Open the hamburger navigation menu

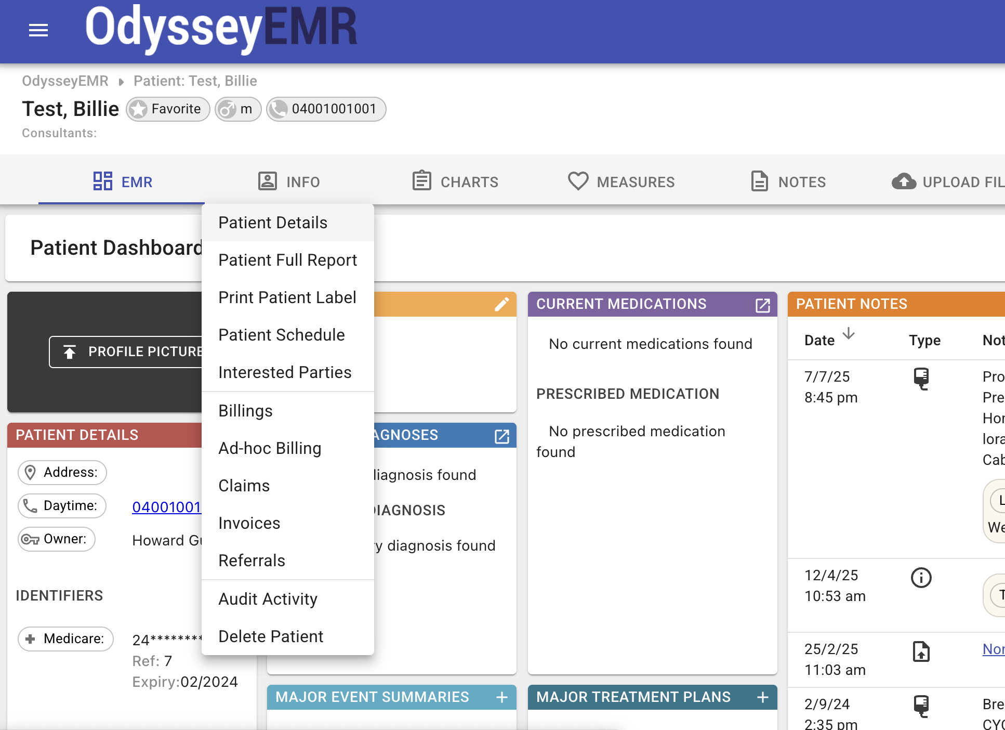coord(38,30)
